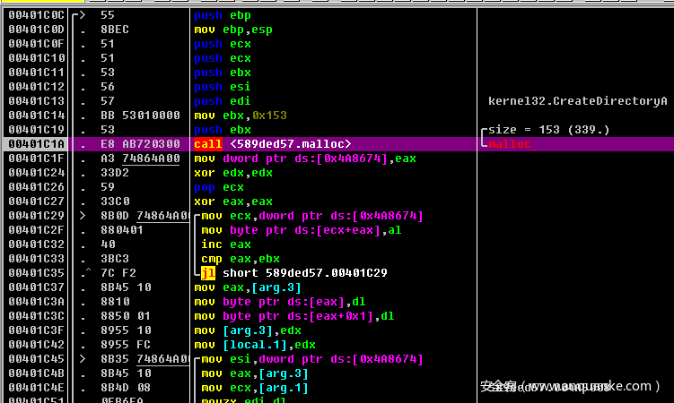Click address 00401C0C at function start
The height and width of the screenshot is (403, 674).
(x=36, y=15)
